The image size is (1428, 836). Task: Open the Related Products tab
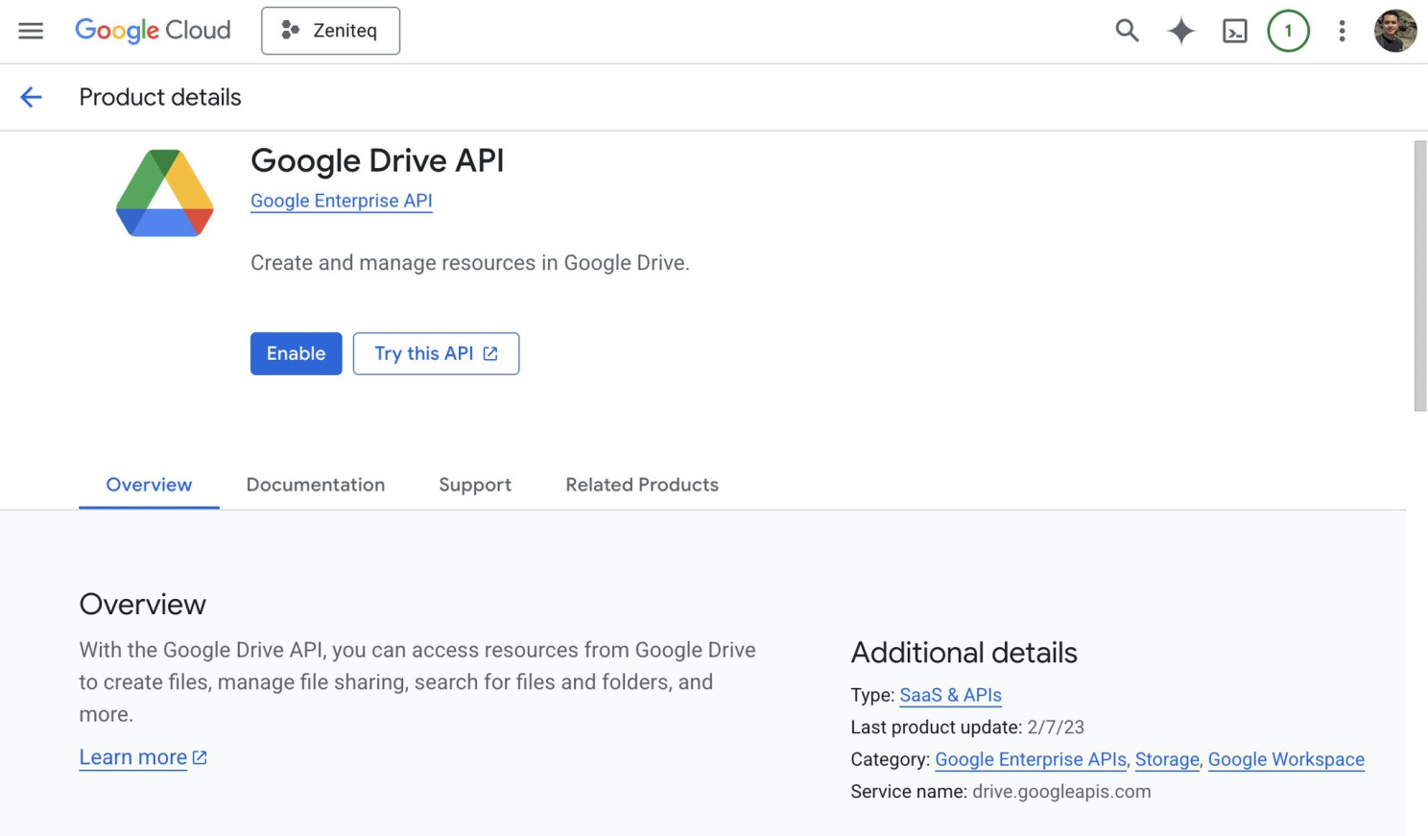coord(642,485)
